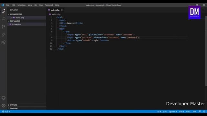Viewport: 207px width, 116px height.
Task: Select the index.php editor tab
Action: tap(55, 10)
